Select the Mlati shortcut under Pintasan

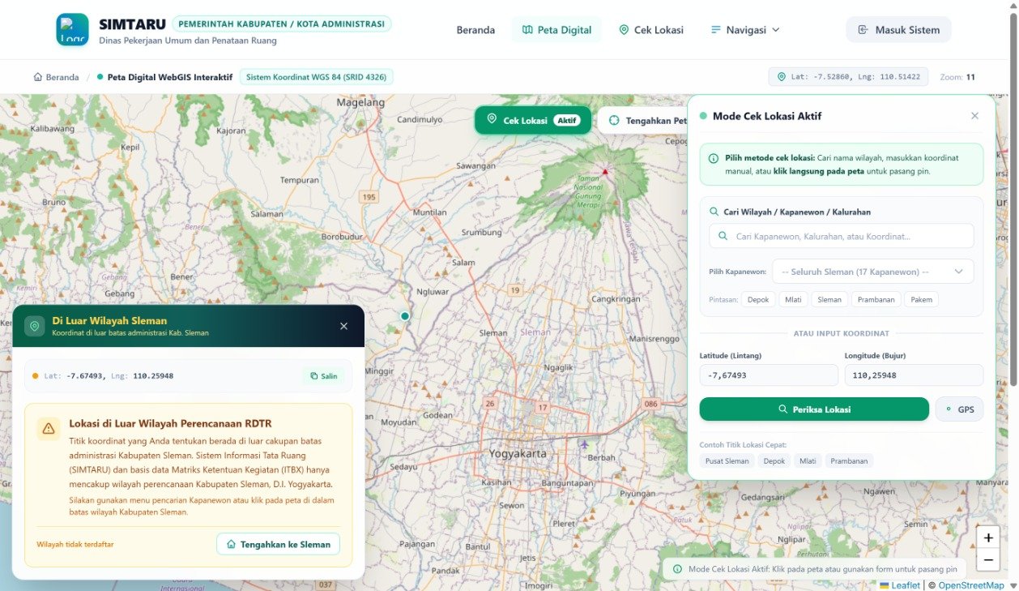793,299
